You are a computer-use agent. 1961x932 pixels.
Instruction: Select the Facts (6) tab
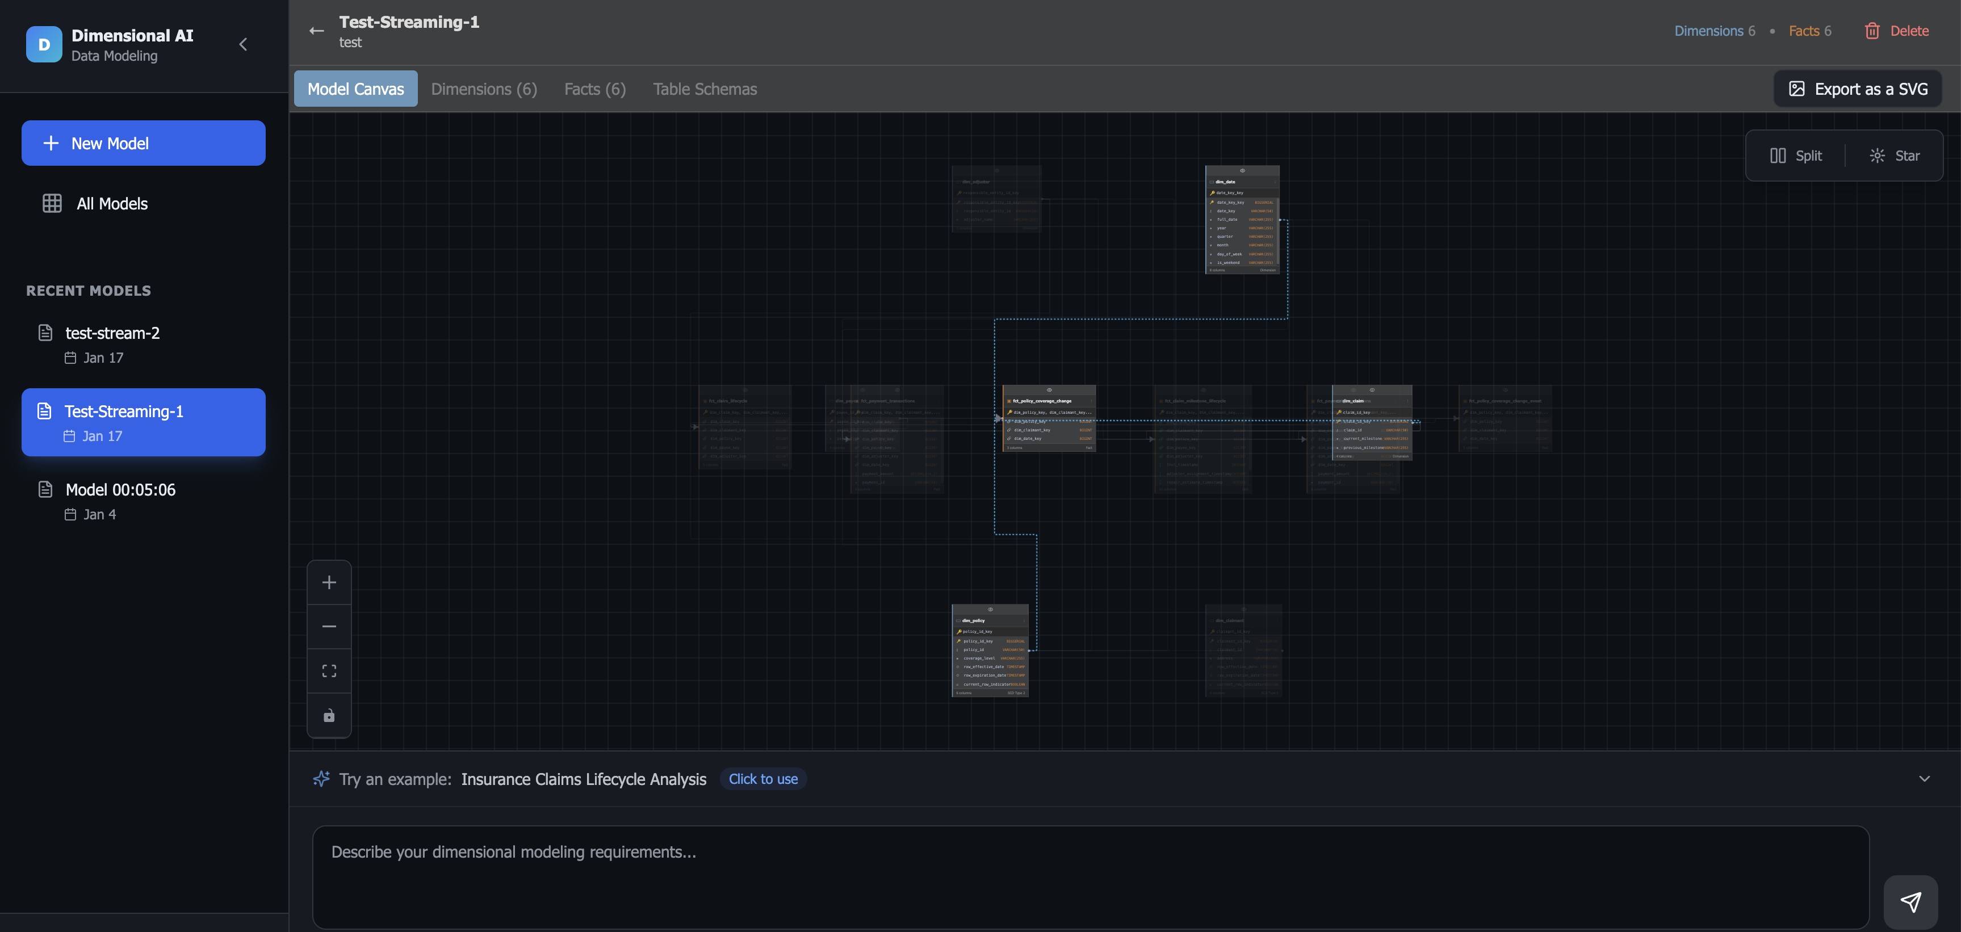click(594, 89)
